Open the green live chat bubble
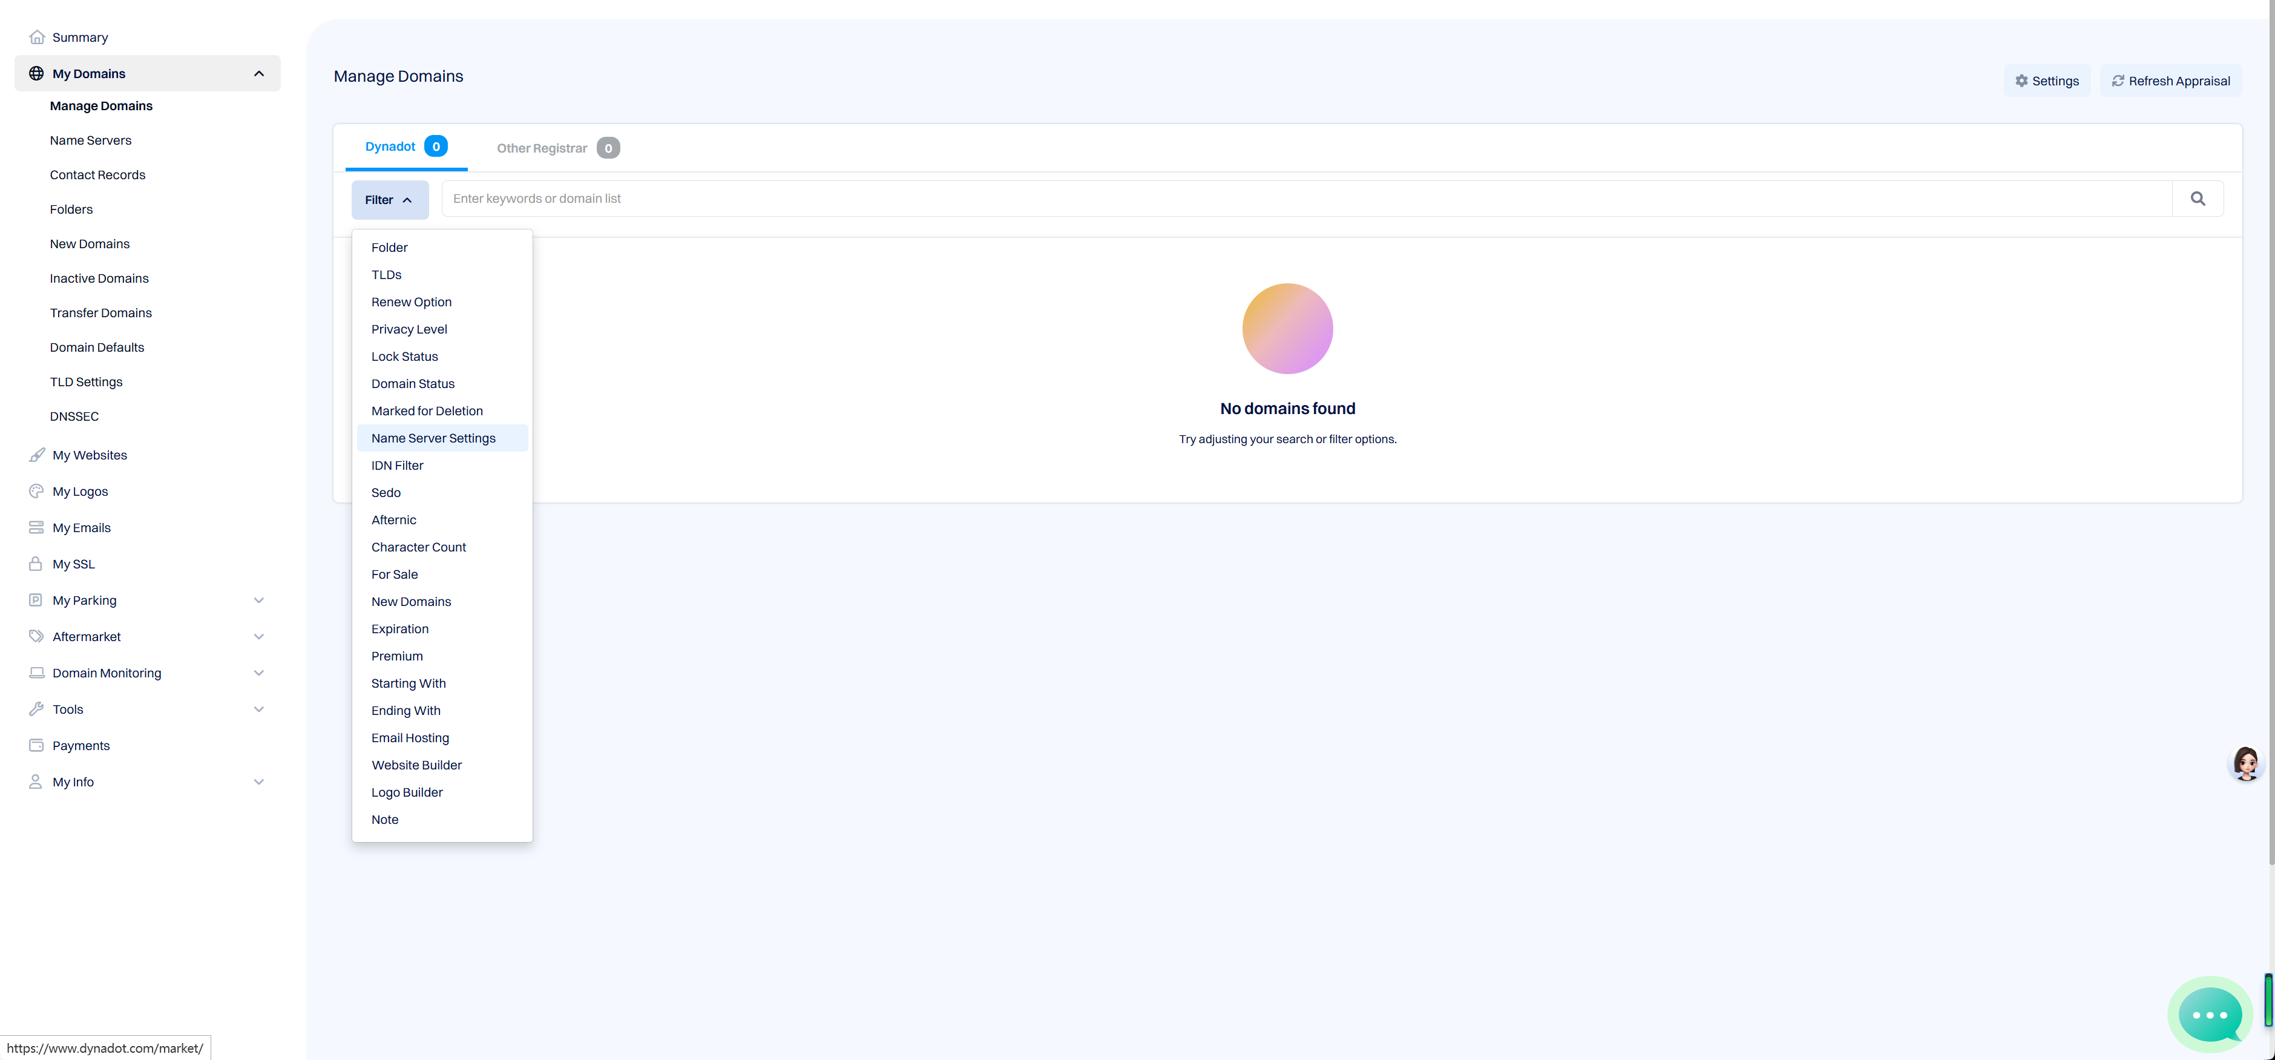Viewport: 2275px width, 1060px height. (x=2210, y=1014)
